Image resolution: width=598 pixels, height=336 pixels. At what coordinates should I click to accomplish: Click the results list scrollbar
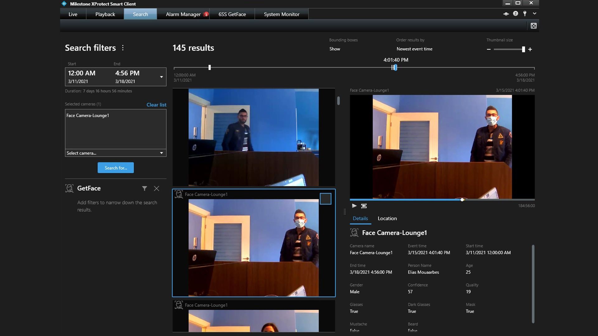pyautogui.click(x=339, y=101)
